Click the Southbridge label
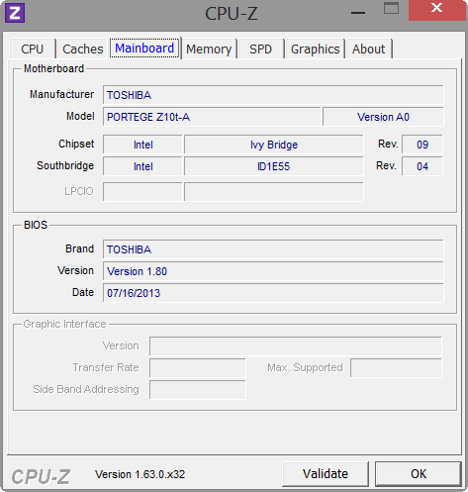468x492 pixels. point(65,165)
